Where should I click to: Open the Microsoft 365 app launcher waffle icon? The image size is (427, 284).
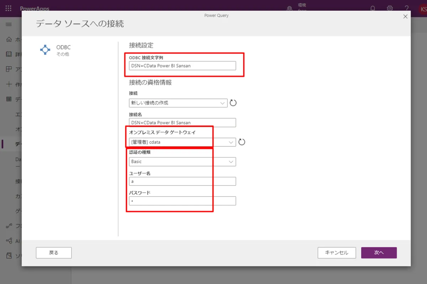tap(8, 8)
